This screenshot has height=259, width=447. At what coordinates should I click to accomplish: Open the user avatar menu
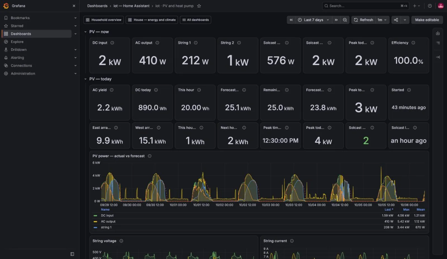pos(441,6)
